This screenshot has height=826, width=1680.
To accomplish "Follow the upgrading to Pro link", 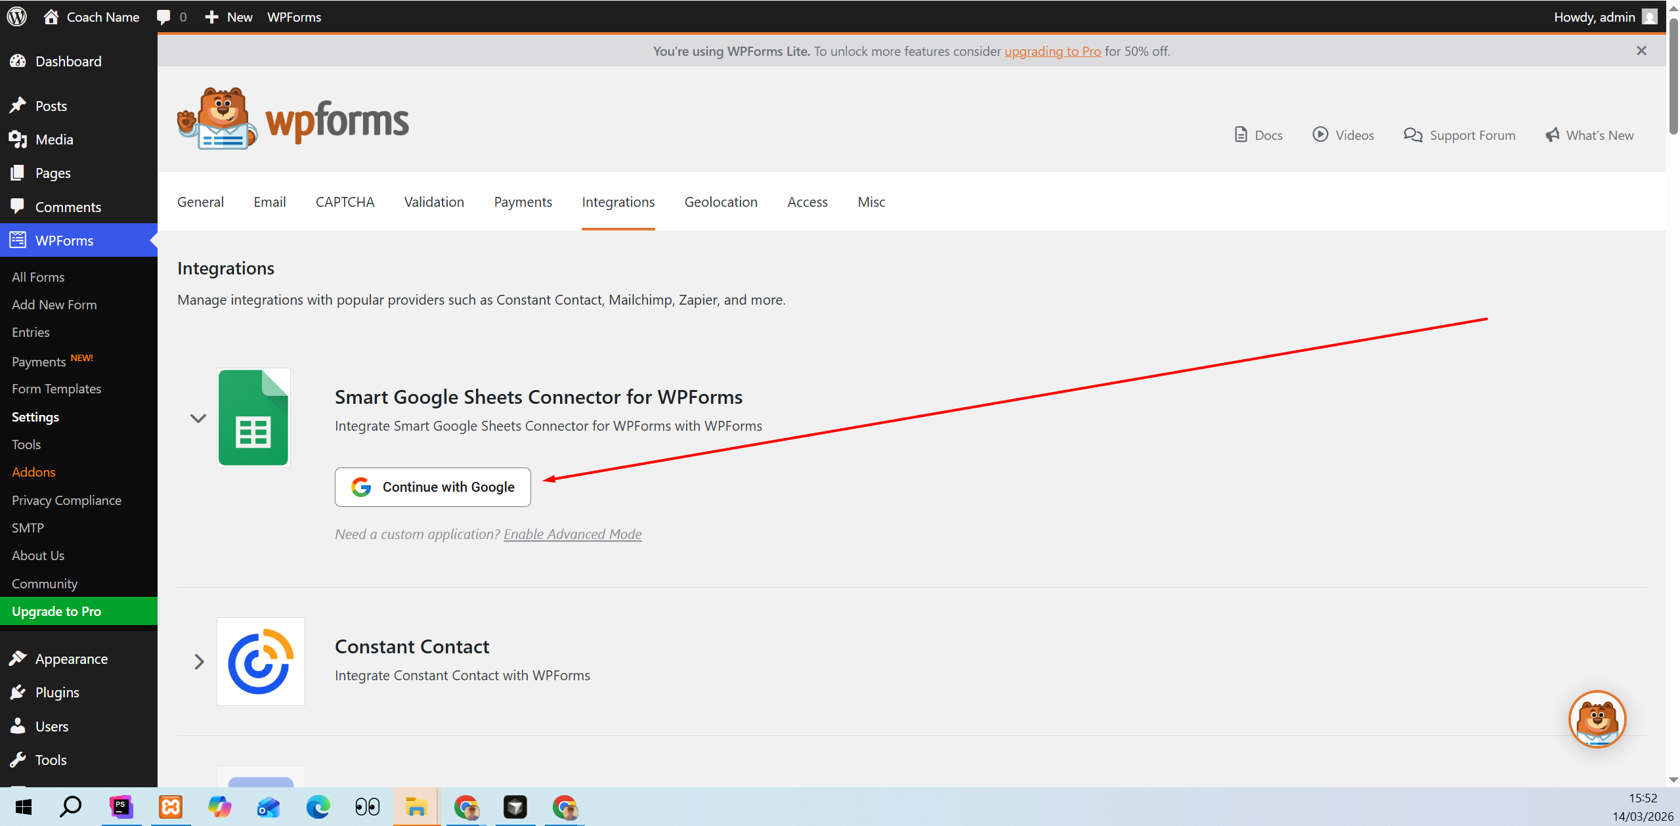I will coord(1052,51).
